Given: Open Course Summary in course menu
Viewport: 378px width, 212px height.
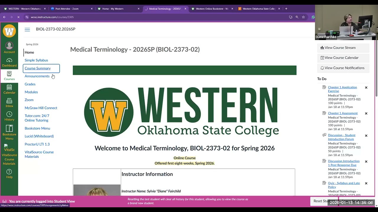Looking at the screenshot, I should [38, 68].
